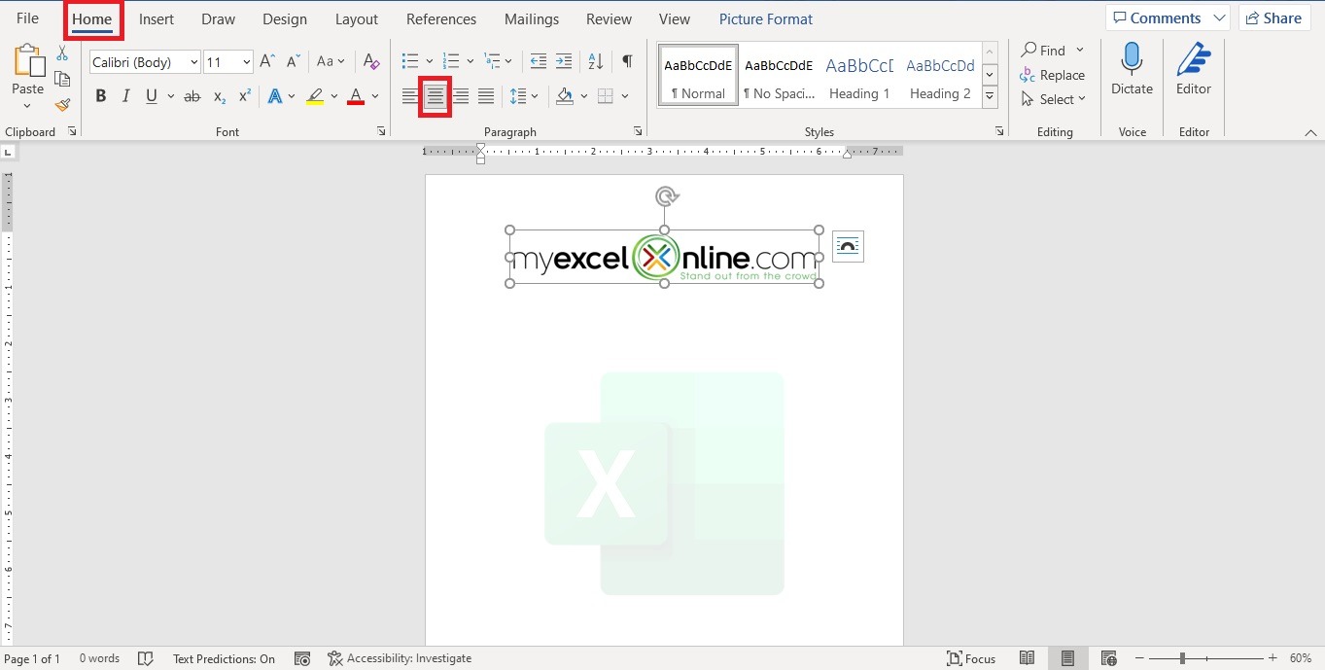
Task: Switch to Web Layout view
Action: (x=1108, y=658)
